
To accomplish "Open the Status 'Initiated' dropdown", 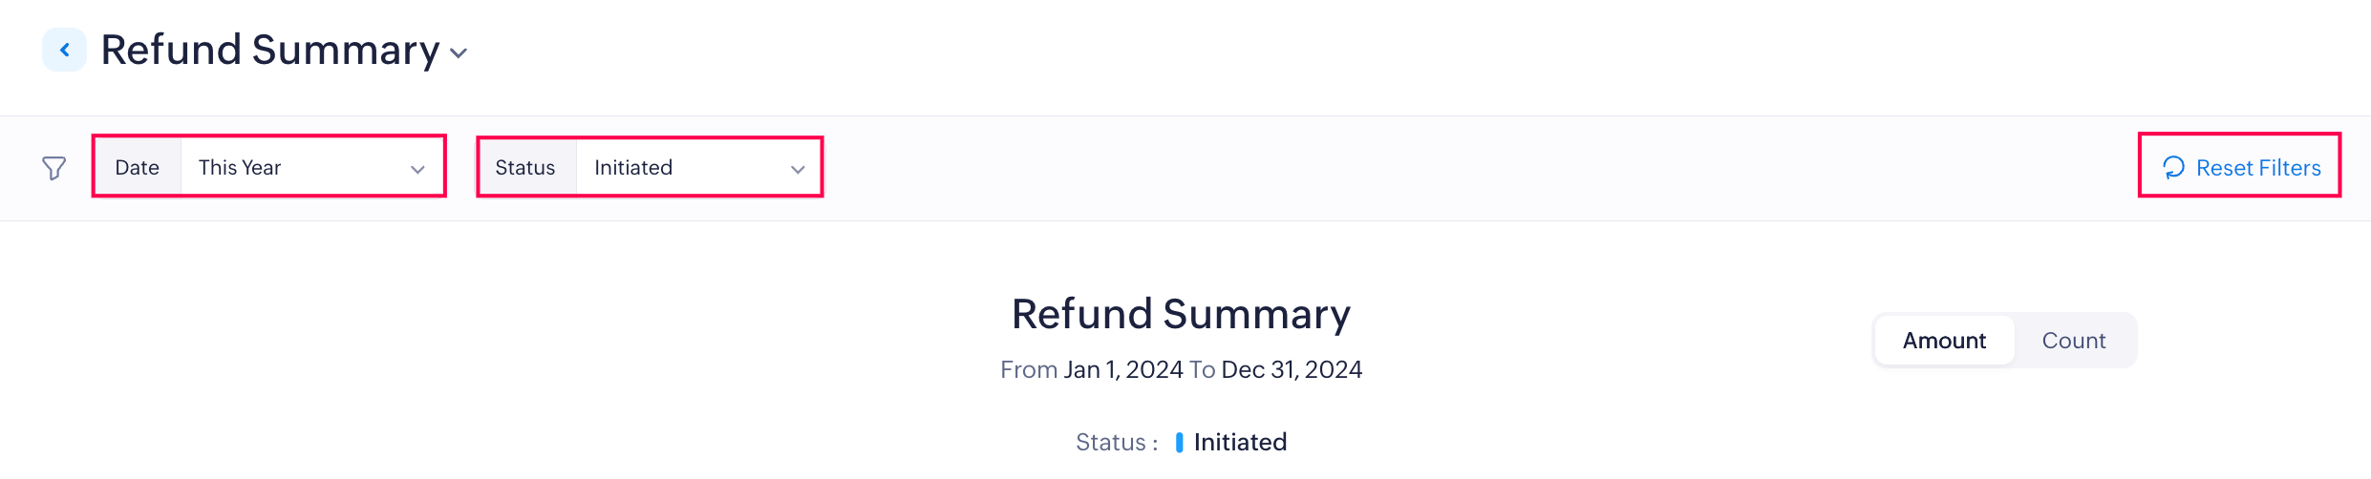I will coord(697,168).
